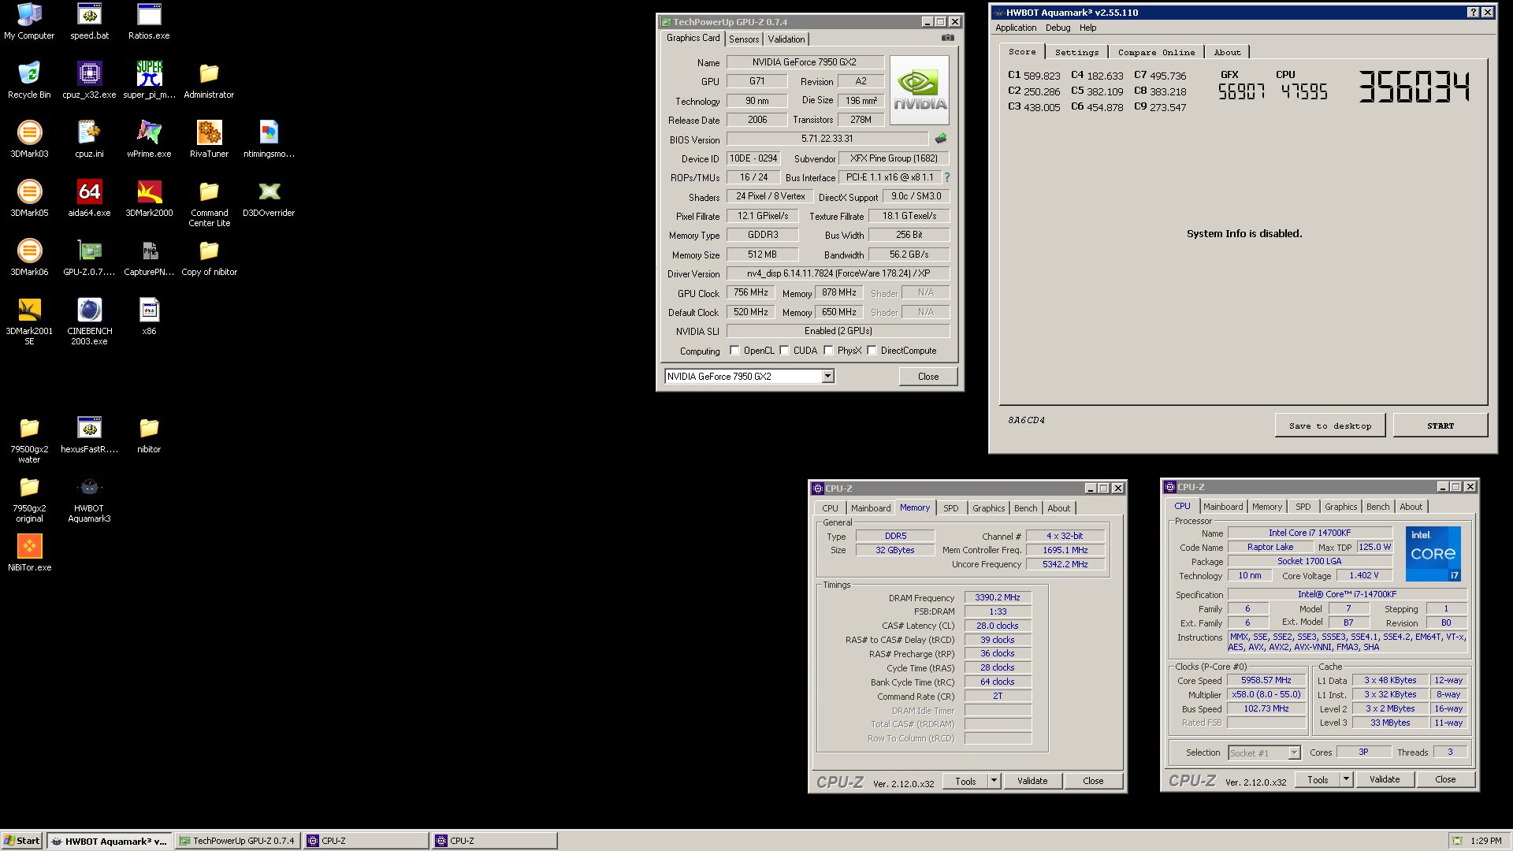Open the Ratios.exe desktop icon
Viewport: 1513px width, 851px height.
149,21
